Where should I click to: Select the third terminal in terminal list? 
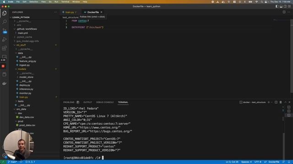[x=289, y=115]
